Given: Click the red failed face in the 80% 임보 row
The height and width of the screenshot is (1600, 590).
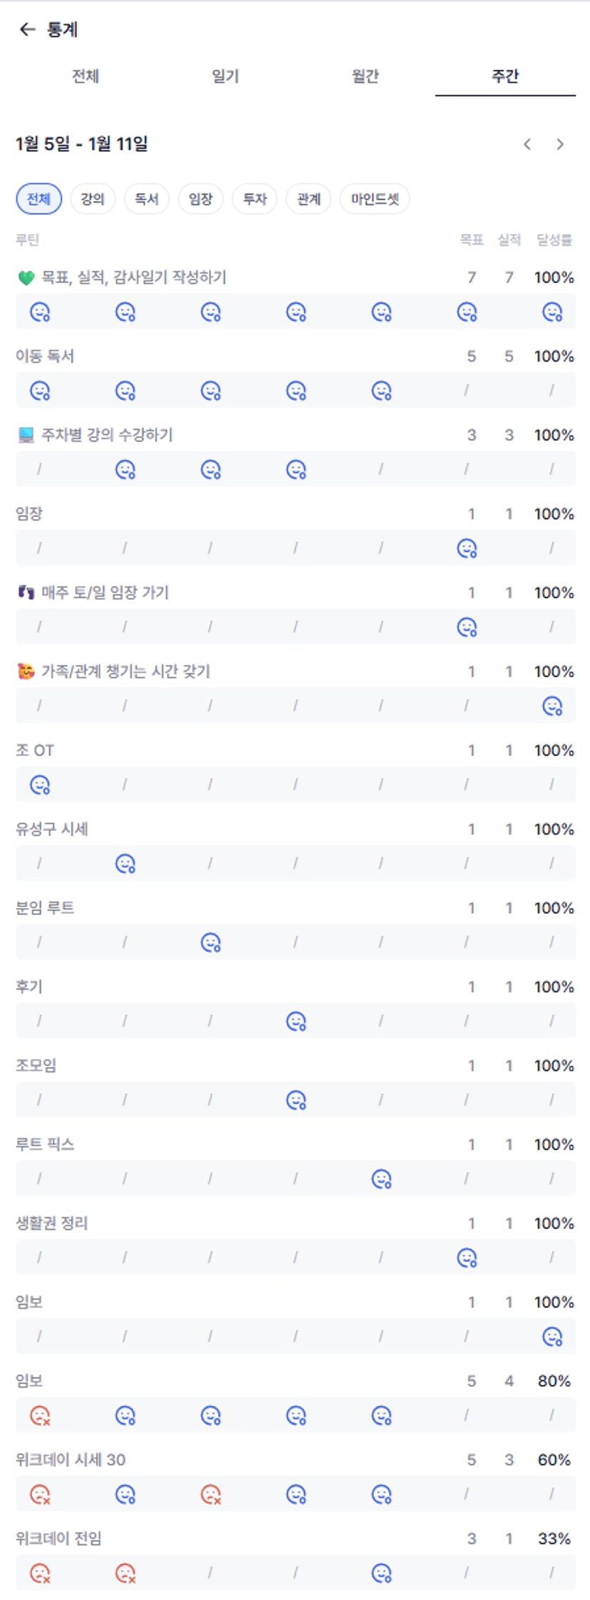Looking at the screenshot, I should coord(40,1415).
